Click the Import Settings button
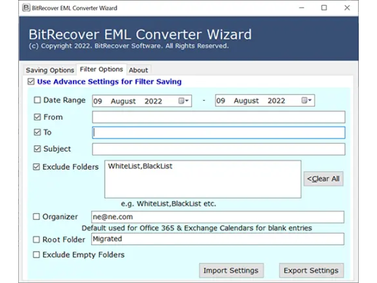Image resolution: width=377 pixels, height=283 pixels. coord(231,271)
